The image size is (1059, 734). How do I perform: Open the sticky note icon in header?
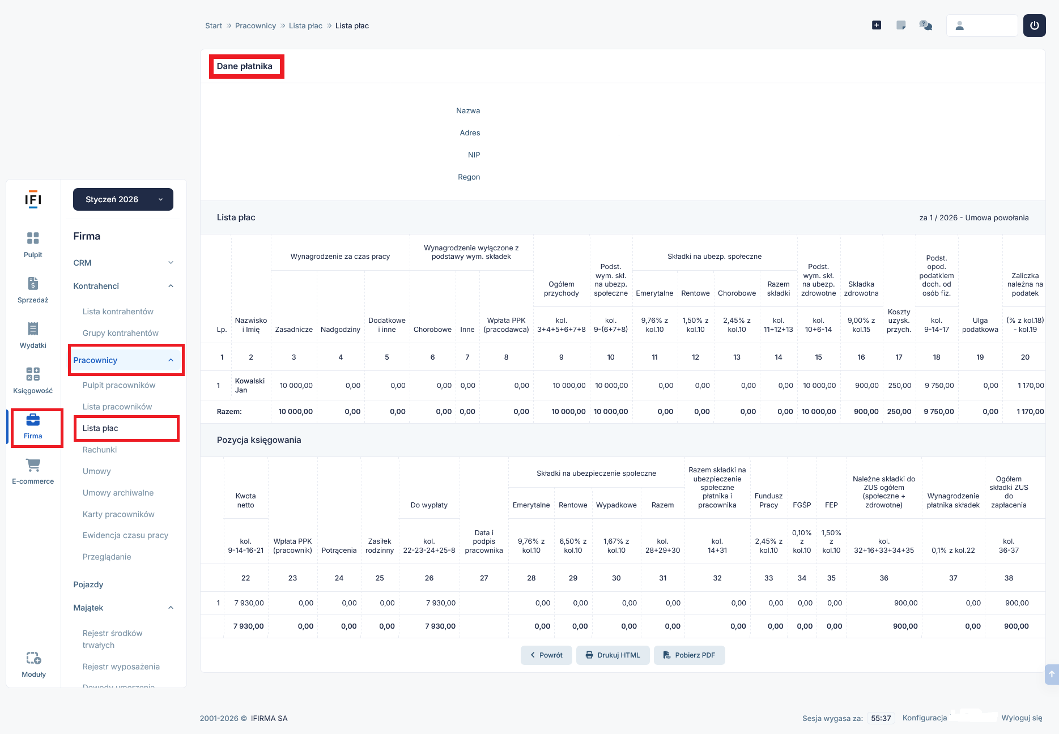coord(901,25)
